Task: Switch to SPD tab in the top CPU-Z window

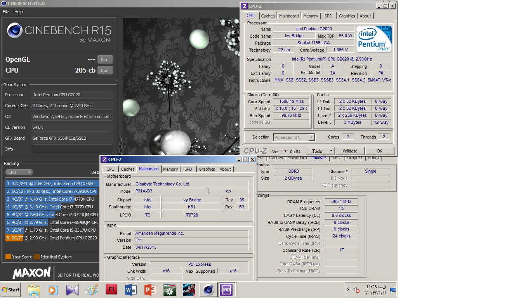Action: coord(328,16)
